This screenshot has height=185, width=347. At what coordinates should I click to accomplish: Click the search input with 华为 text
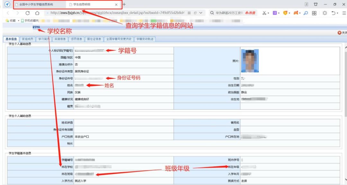pyautogui.click(x=229, y=13)
